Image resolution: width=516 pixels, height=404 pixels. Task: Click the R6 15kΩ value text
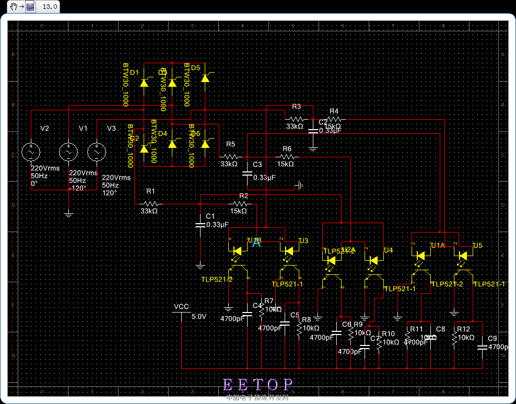[x=285, y=164]
